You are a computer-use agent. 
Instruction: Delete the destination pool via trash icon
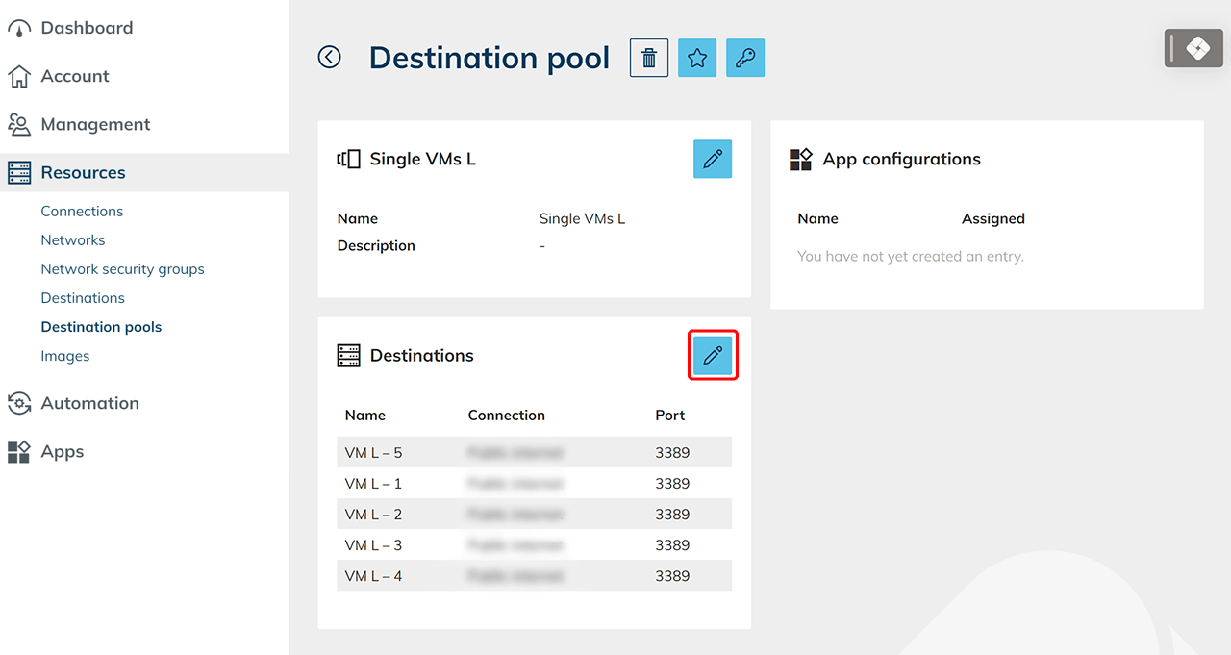coord(649,58)
